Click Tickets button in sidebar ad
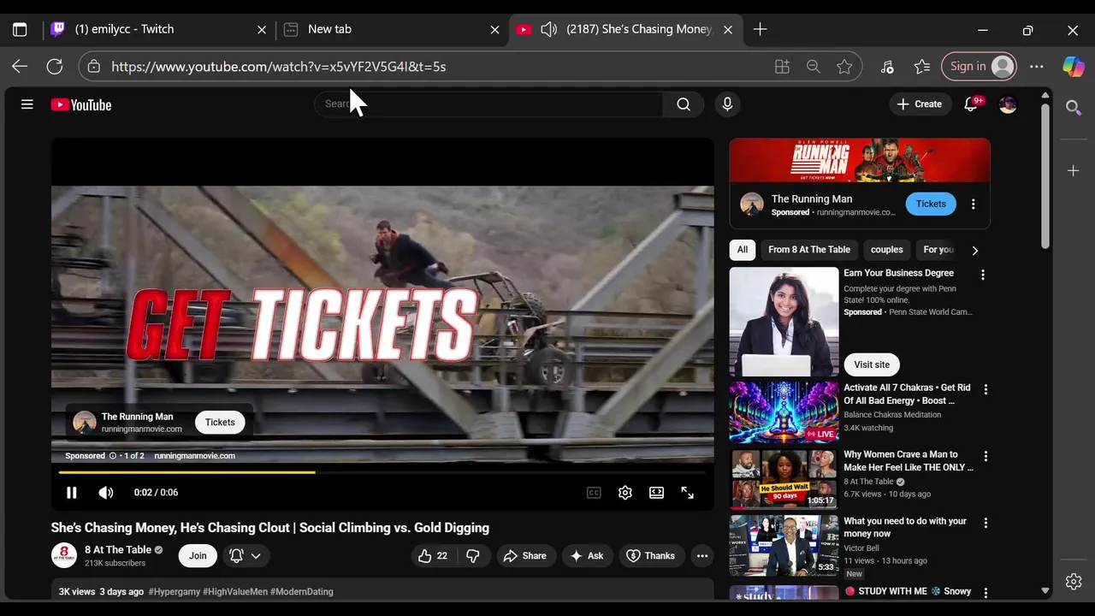This screenshot has height=616, width=1095. (931, 204)
